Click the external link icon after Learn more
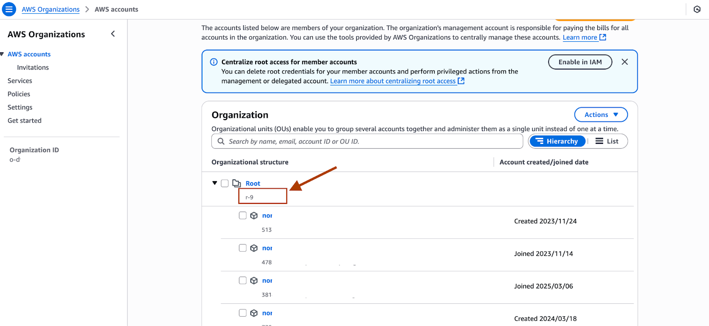The image size is (709, 326). point(603,38)
